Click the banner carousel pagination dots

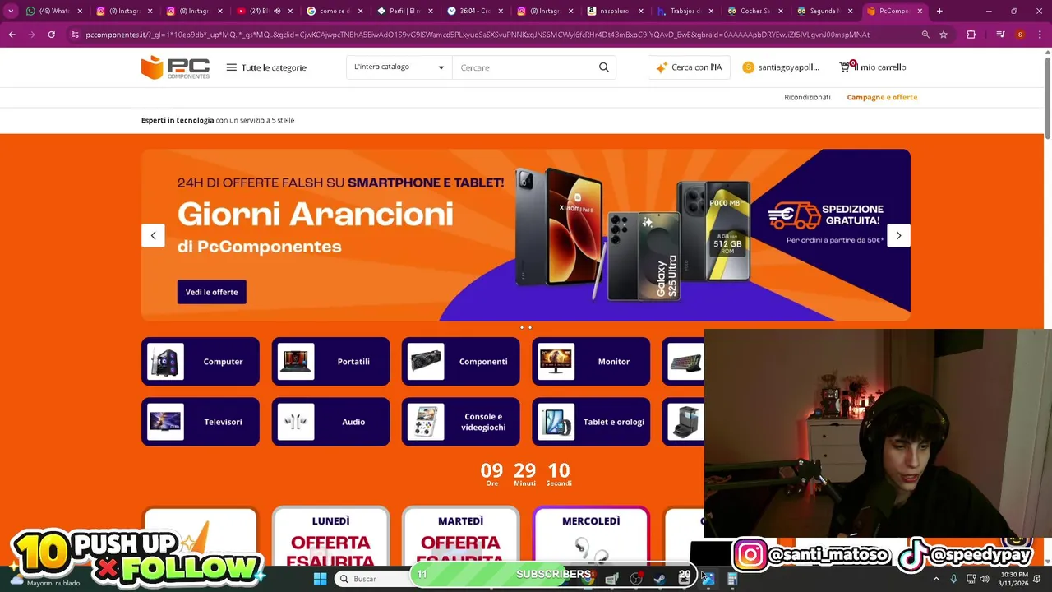pos(526,327)
